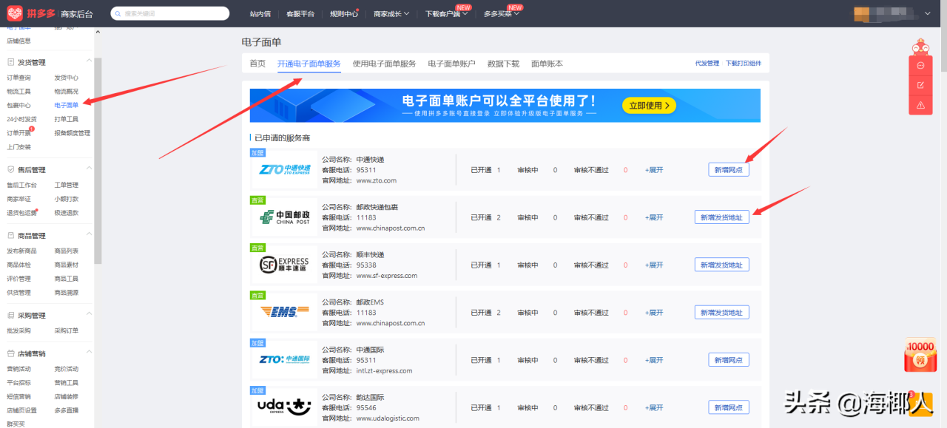
Task: Click 新增网点 for 中通快递
Action: click(728, 169)
